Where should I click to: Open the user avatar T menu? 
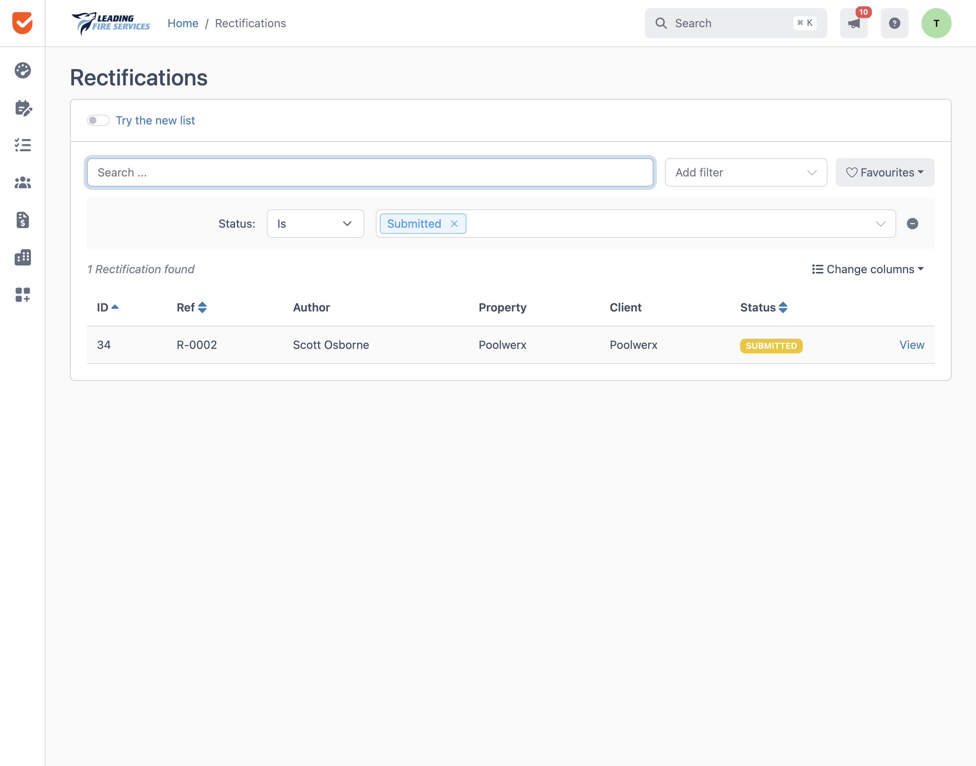(936, 23)
